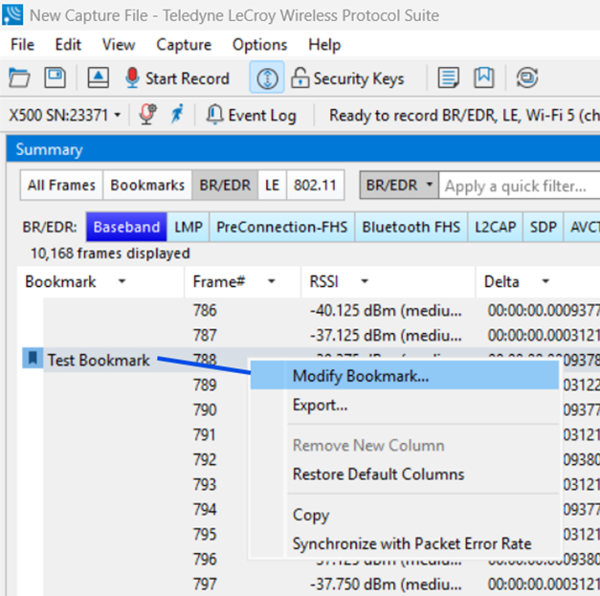This screenshot has width=600, height=596.
Task: Choose Synchronize with Packet Error Rate
Action: (405, 543)
